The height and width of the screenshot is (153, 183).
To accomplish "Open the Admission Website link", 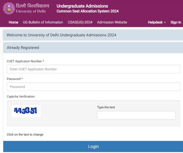I will [112, 22].
